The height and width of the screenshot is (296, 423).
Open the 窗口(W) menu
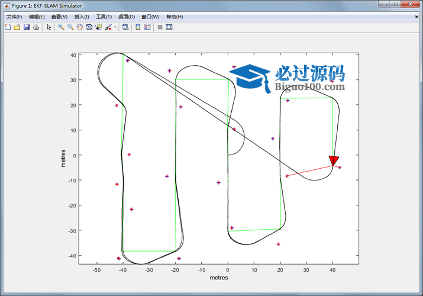pyautogui.click(x=150, y=17)
